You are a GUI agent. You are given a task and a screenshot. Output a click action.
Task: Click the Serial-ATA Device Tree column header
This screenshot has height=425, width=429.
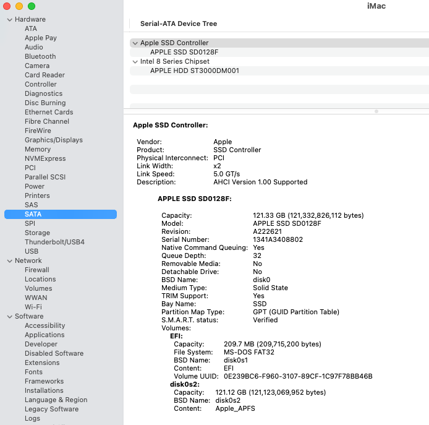pyautogui.click(x=179, y=24)
